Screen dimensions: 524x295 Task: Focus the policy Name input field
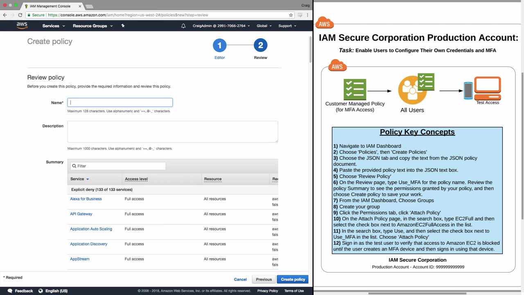[x=120, y=102]
